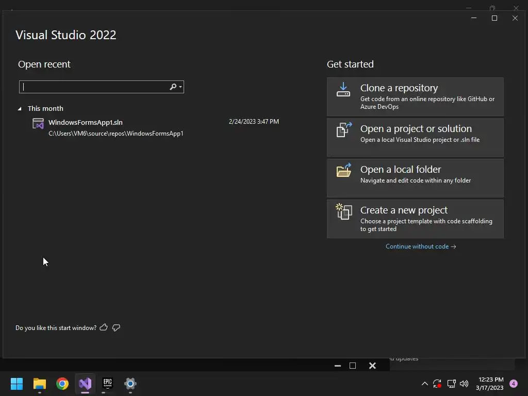The height and width of the screenshot is (396, 528).
Task: Click Open a project or solution button
Action: [415, 137]
